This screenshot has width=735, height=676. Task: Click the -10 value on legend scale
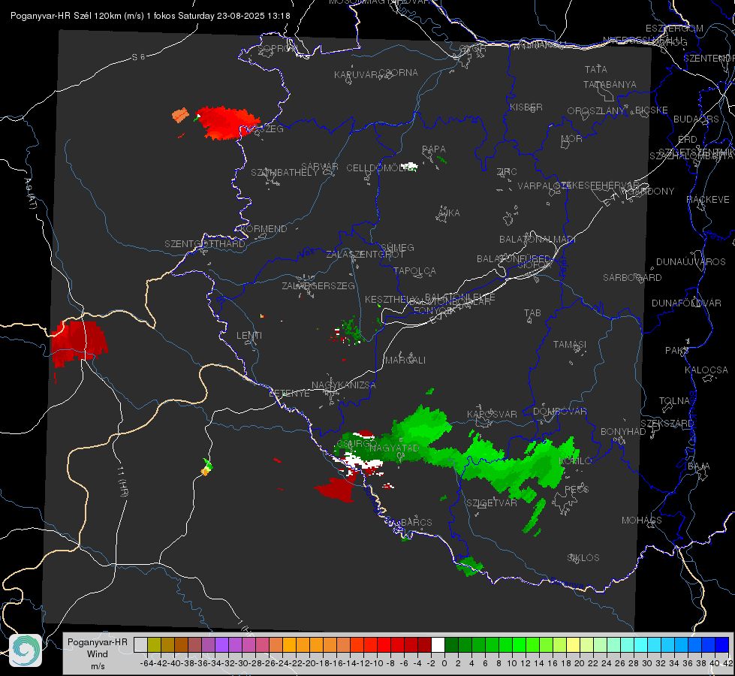coord(378,663)
